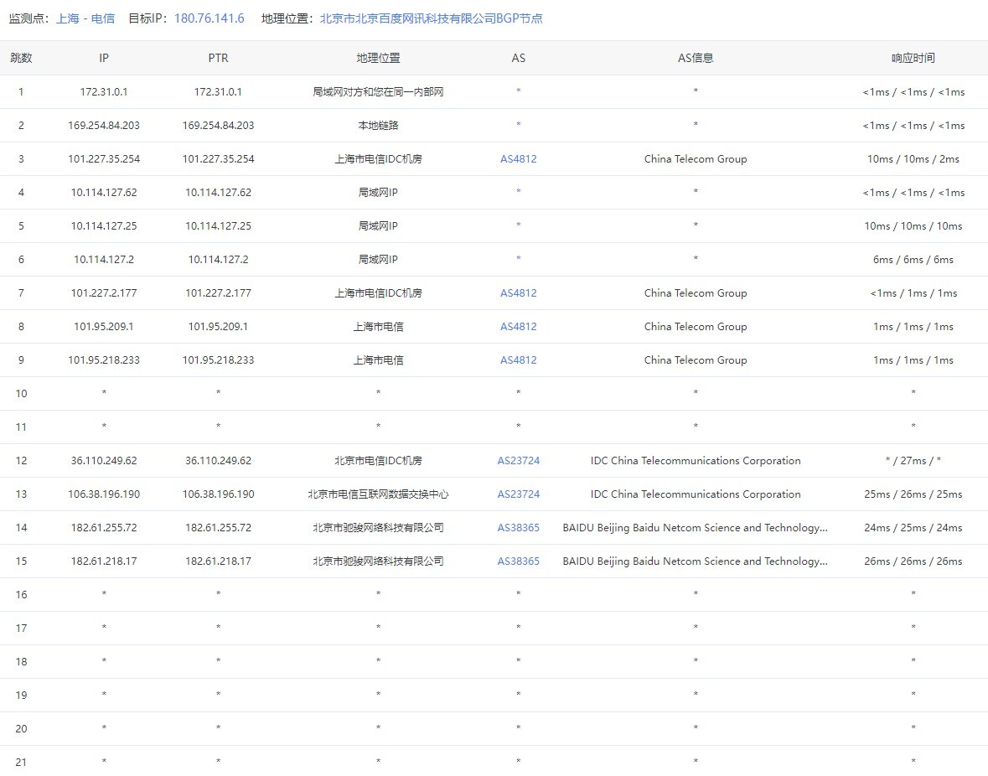Select PTR cell 101.95.209.1

point(218,326)
